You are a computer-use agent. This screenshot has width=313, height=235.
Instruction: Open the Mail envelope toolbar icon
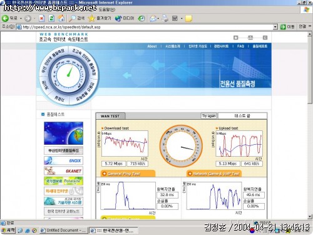click(x=153, y=19)
